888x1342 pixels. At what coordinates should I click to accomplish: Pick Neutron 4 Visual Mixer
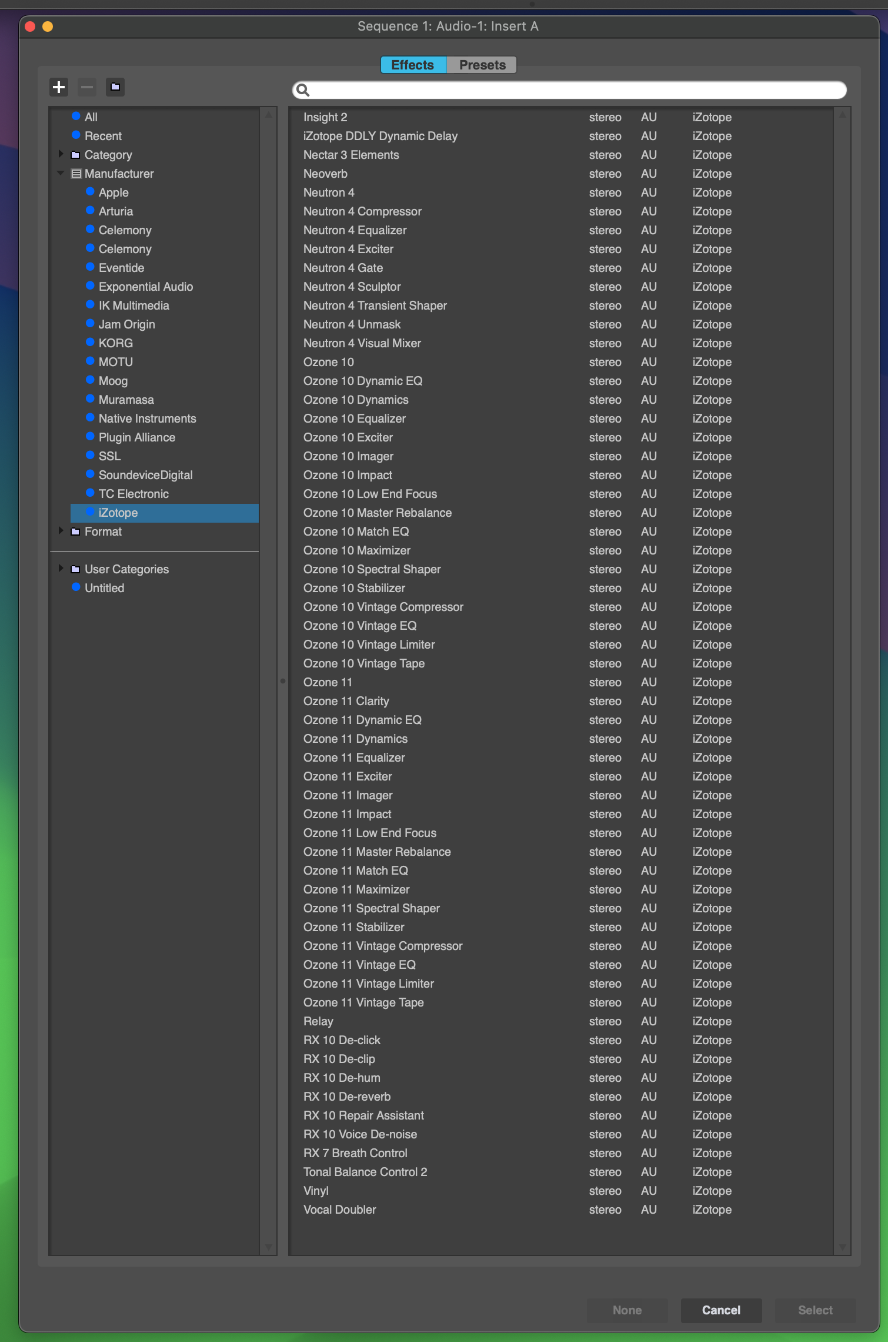tap(362, 343)
